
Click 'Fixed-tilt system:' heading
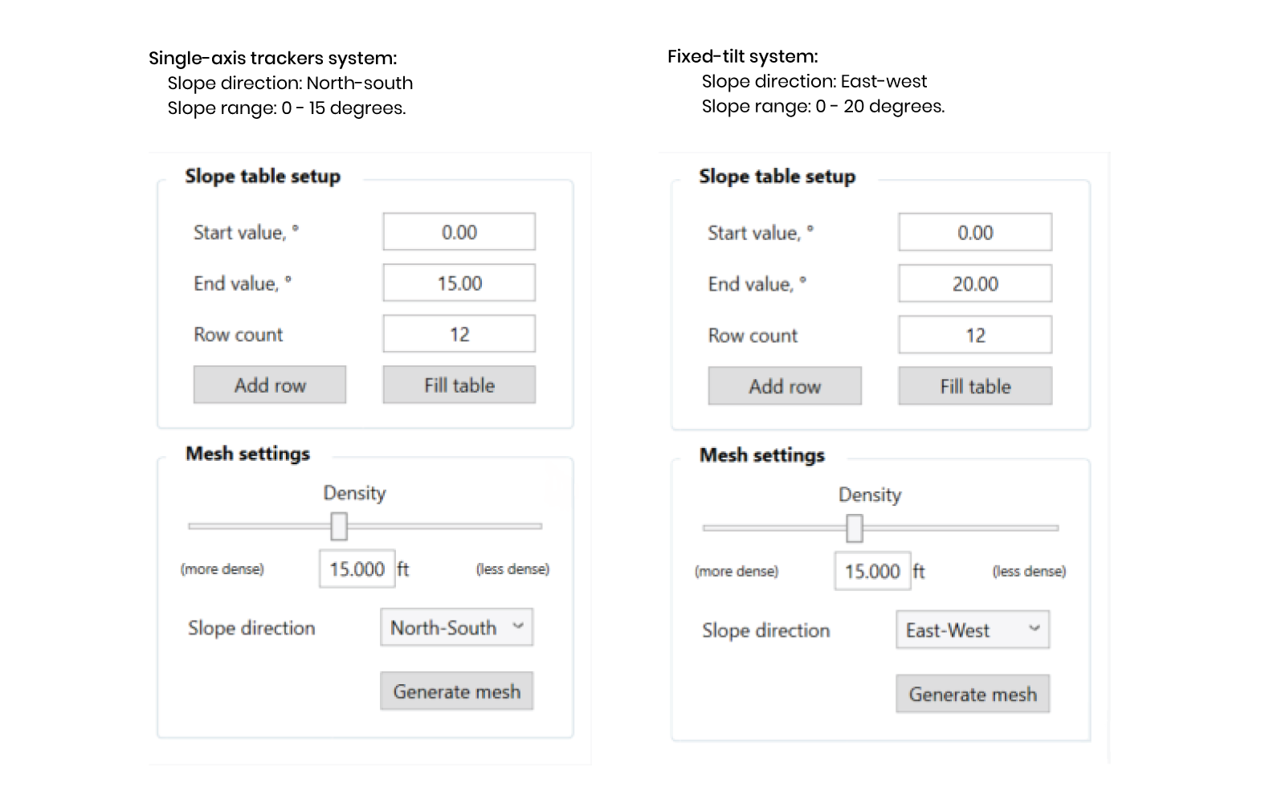click(x=743, y=57)
